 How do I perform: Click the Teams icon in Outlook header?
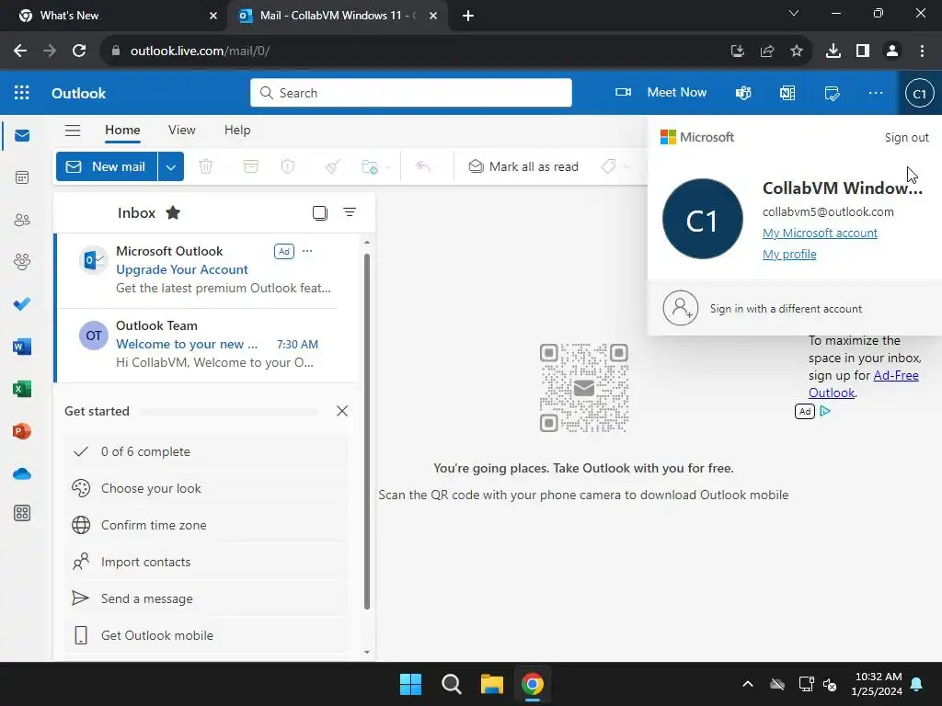pos(743,93)
